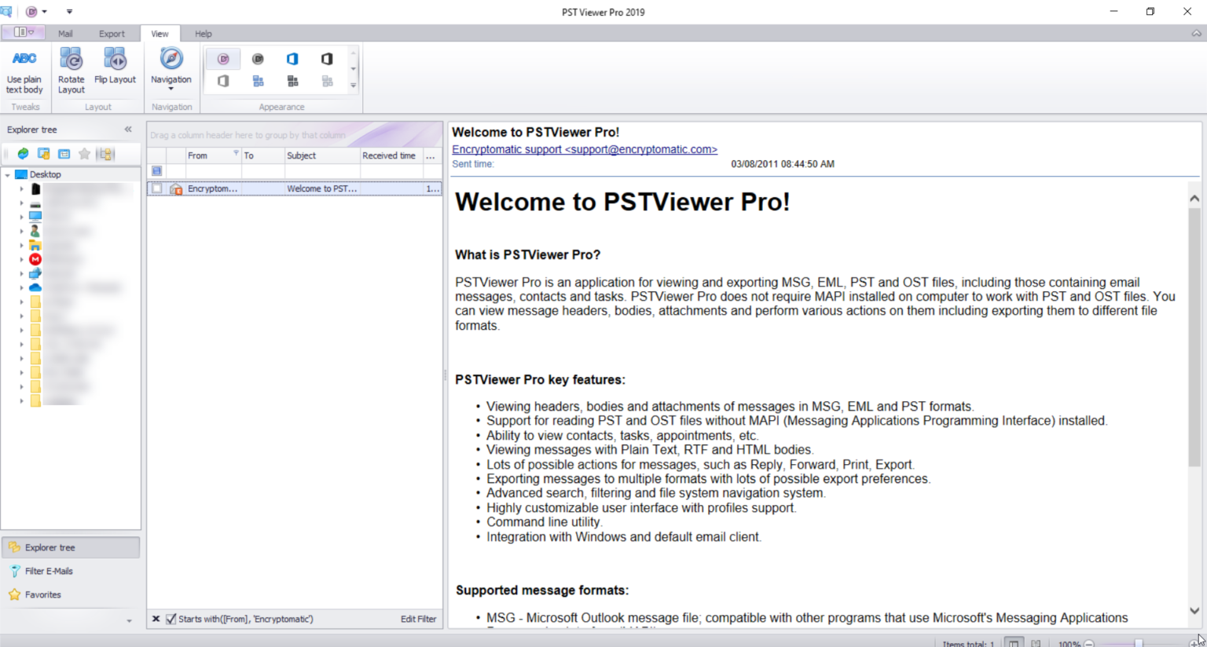The image size is (1207, 647).
Task: Tick the checkbox on the Encryptomatic message row
Action: pyautogui.click(x=156, y=188)
